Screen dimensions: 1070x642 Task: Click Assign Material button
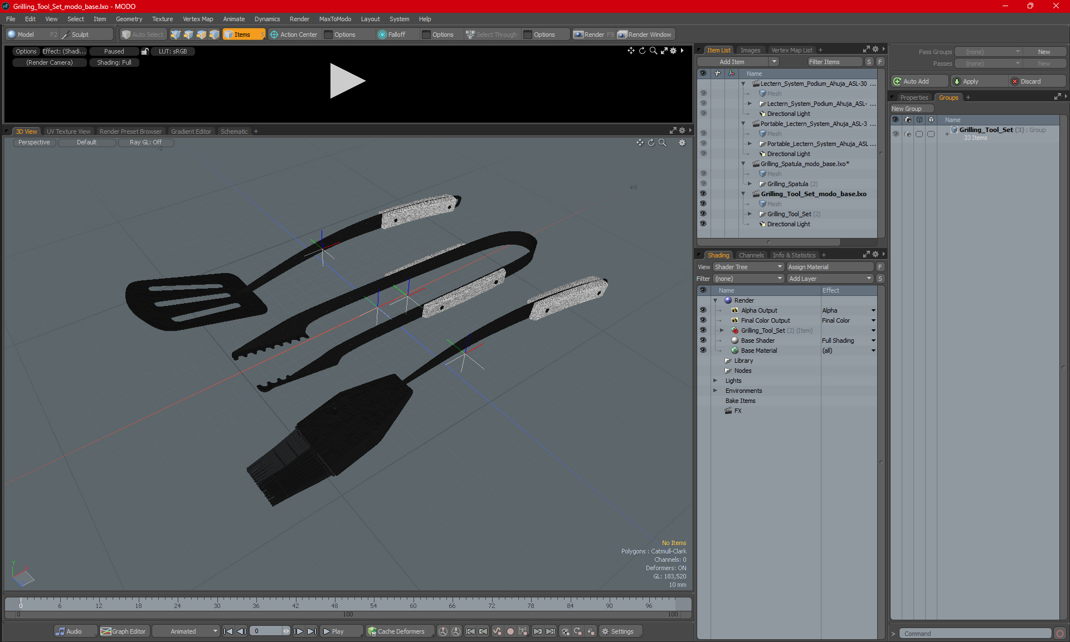(830, 267)
